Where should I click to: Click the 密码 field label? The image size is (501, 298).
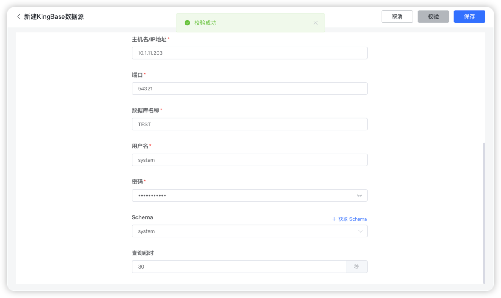click(x=137, y=182)
